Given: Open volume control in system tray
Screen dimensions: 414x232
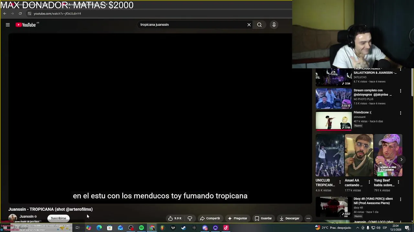Looking at the screenshot, I should click(x=378, y=228).
